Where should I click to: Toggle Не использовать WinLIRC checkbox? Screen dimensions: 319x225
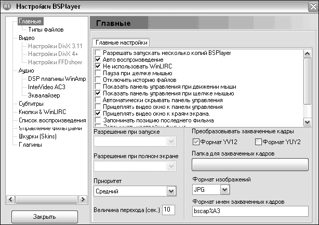pyautogui.click(x=98, y=66)
